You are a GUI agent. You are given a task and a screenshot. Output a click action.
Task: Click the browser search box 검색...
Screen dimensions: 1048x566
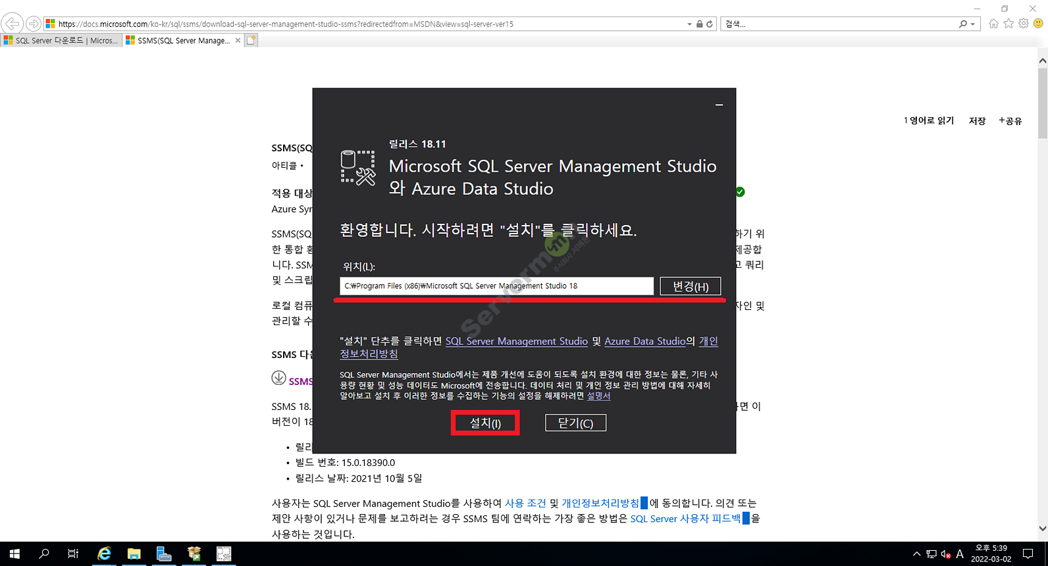pyautogui.click(x=839, y=24)
